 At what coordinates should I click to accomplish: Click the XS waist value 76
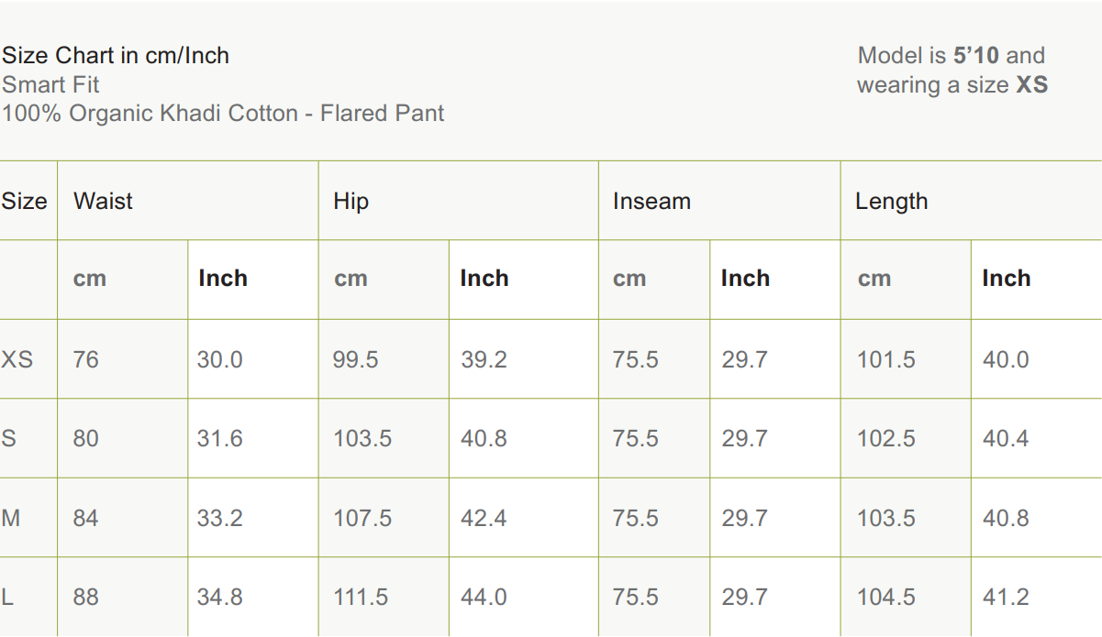click(85, 359)
